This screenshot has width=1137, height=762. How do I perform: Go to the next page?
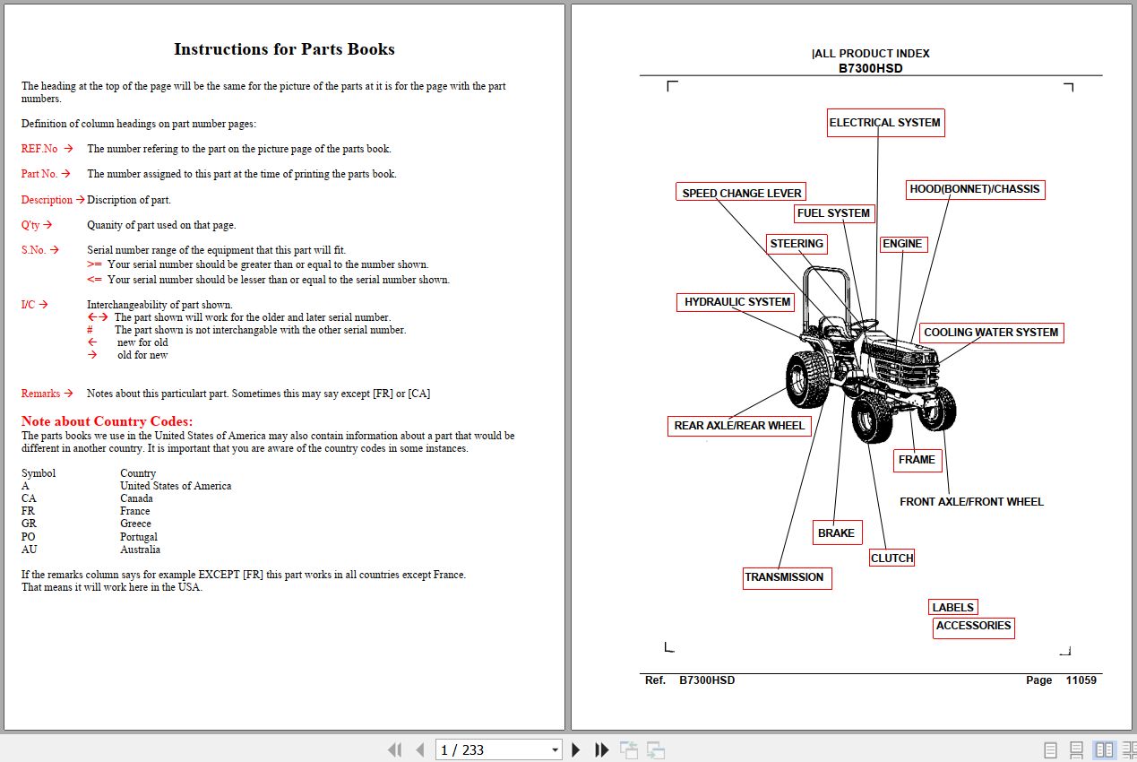[x=576, y=749]
